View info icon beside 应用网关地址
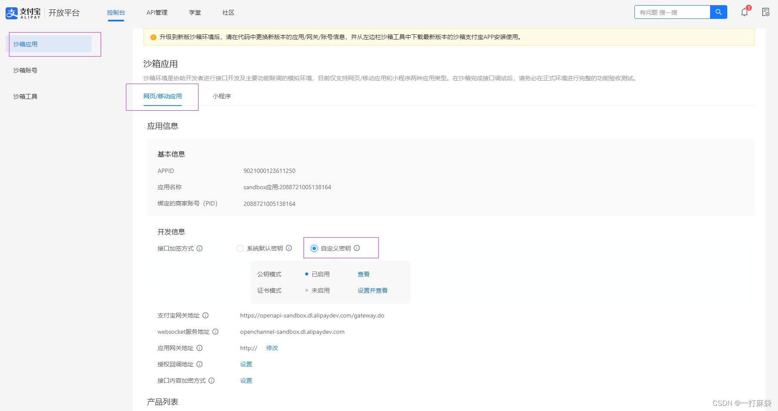This screenshot has width=778, height=411. pos(199,348)
